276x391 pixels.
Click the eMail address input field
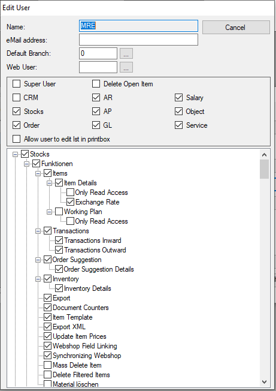tap(139, 40)
